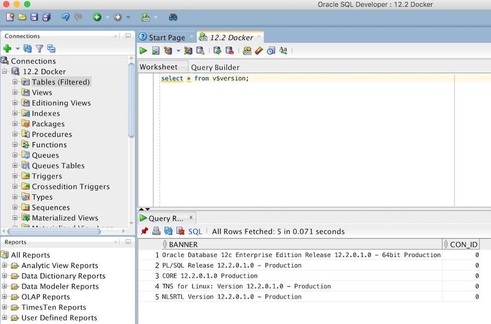Run the statement with the green play button
The image size is (491, 324).
pos(143,50)
